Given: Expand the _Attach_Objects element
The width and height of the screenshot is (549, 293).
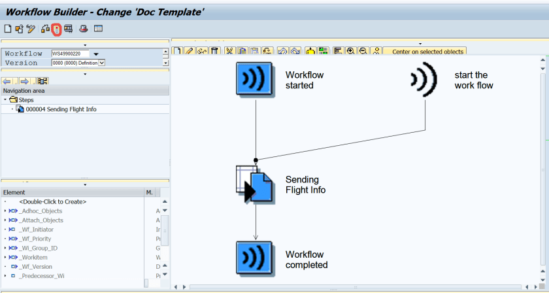Looking at the screenshot, I should [5, 220].
